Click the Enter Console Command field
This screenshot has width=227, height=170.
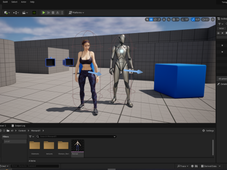[35, 166]
